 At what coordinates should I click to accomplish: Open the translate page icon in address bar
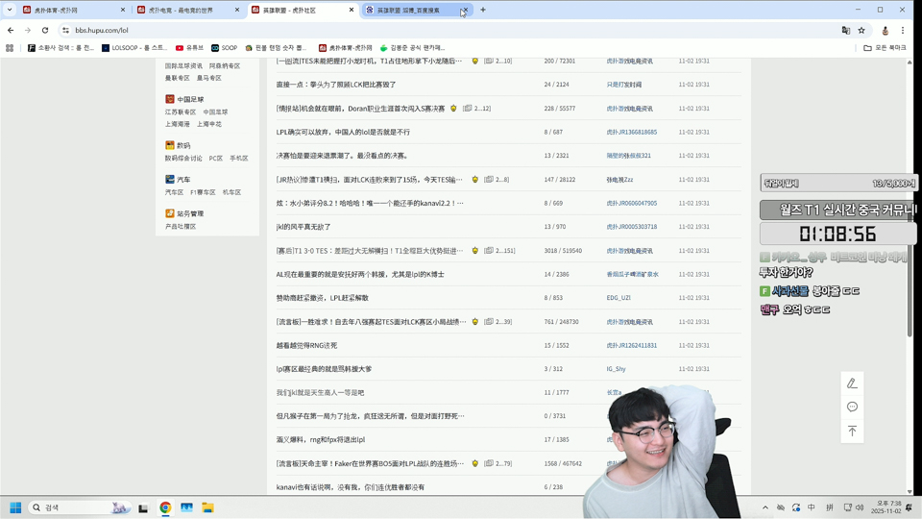pyautogui.click(x=845, y=30)
